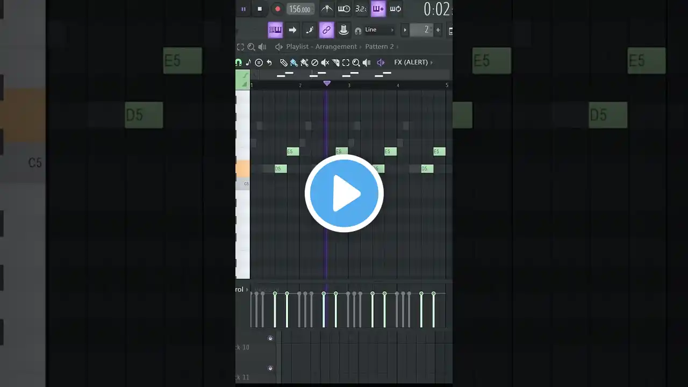Open speaker menu icon left of Playlist label

(278, 47)
